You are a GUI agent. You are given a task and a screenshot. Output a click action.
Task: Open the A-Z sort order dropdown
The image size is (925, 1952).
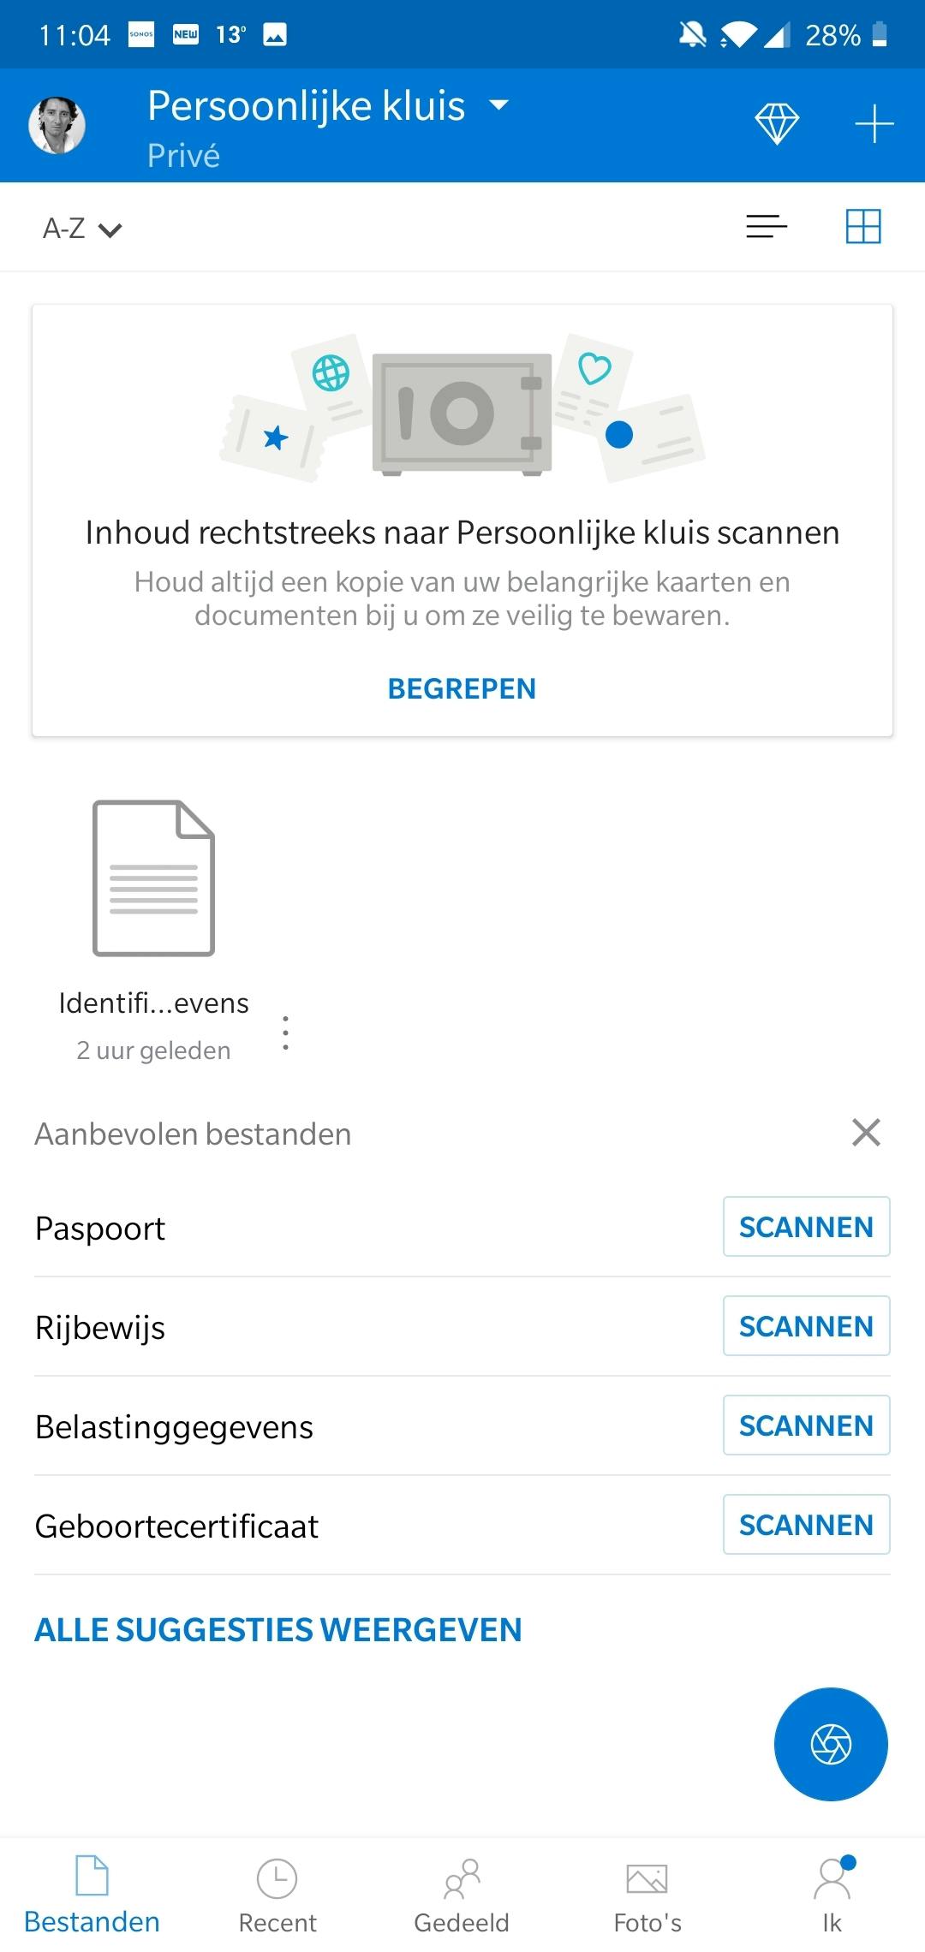[82, 229]
